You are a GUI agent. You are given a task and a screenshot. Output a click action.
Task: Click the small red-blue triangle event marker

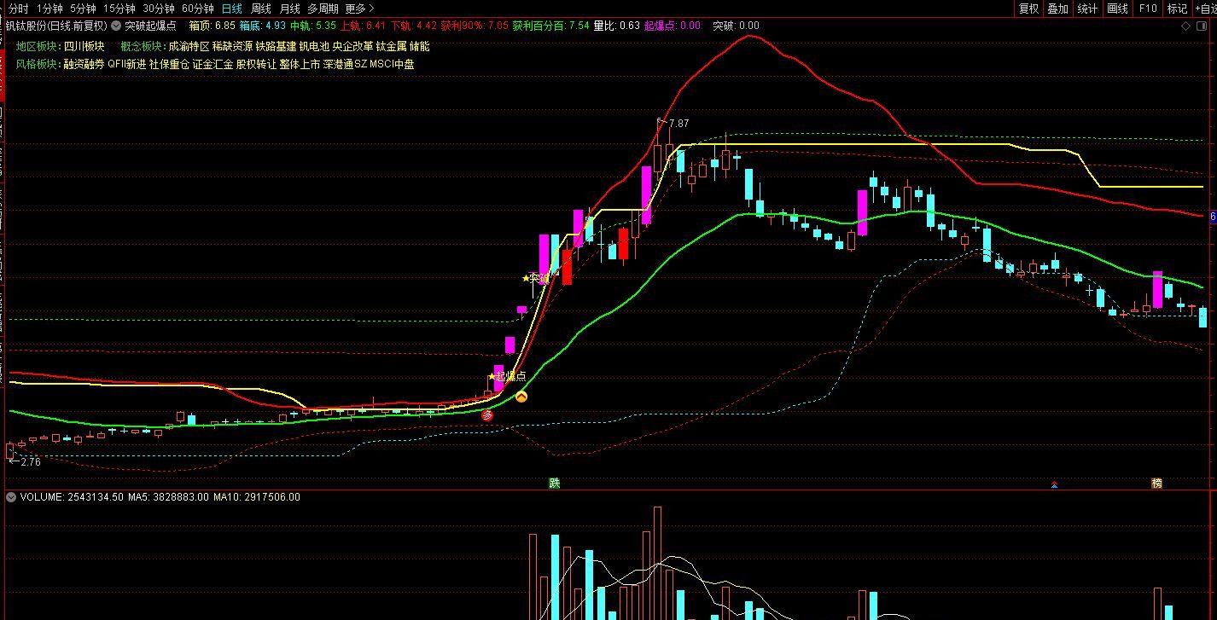(1055, 484)
